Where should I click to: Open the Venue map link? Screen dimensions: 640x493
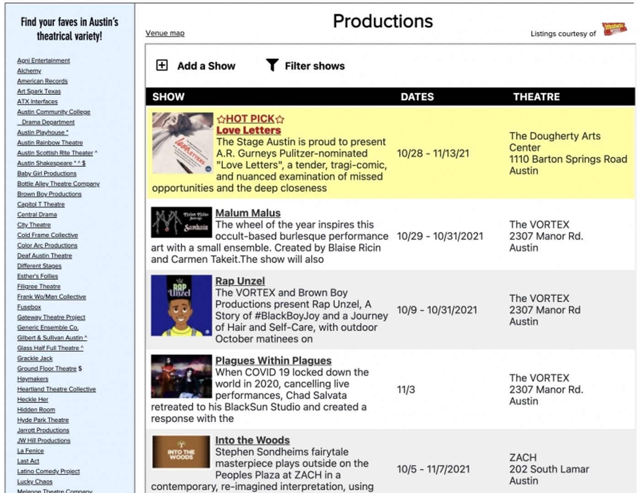pos(165,33)
